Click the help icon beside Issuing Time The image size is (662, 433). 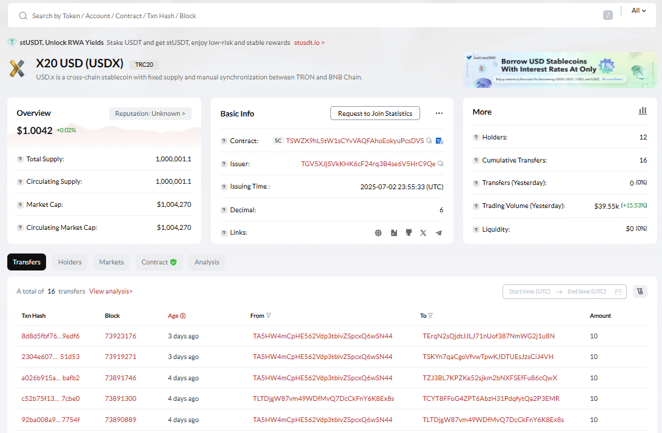coord(224,187)
